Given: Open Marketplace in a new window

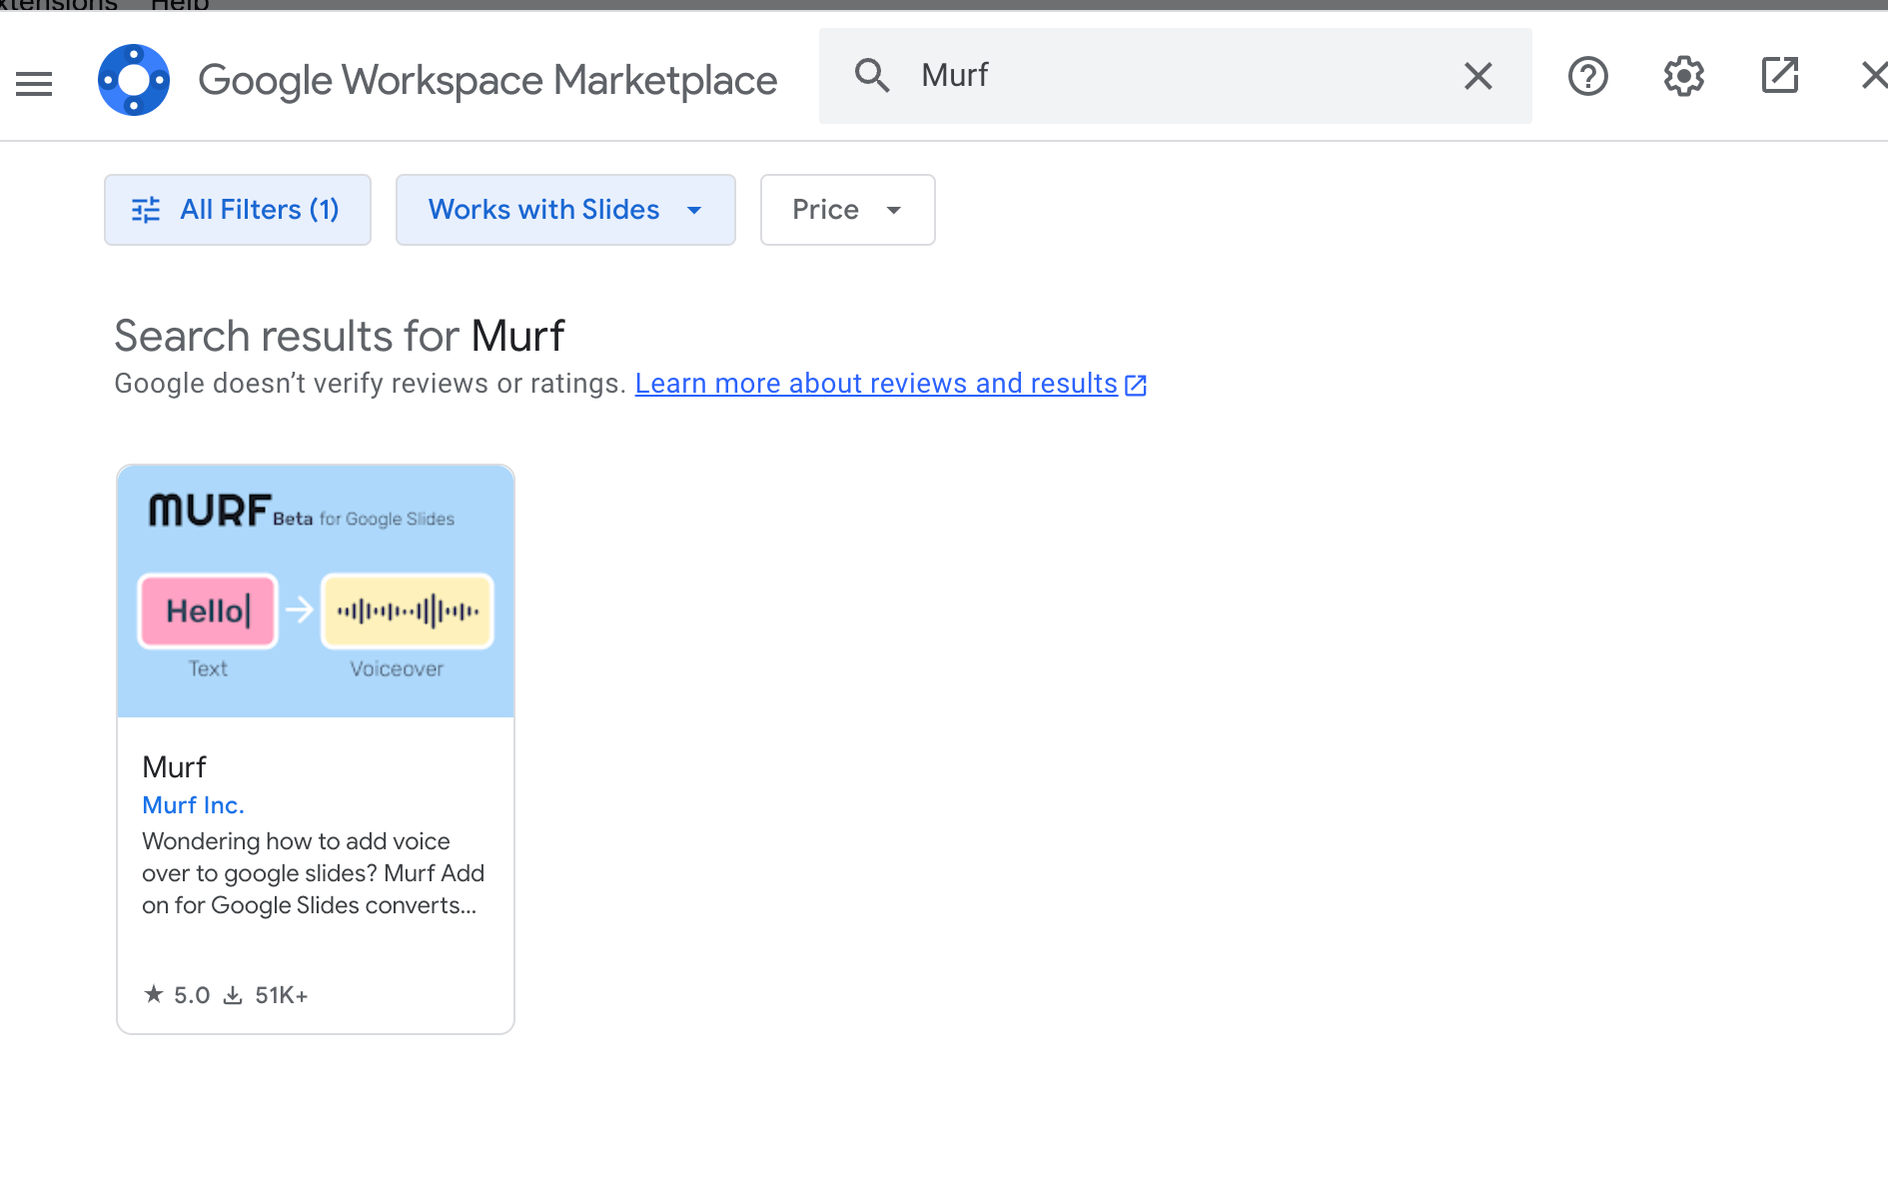Looking at the screenshot, I should pos(1779,76).
